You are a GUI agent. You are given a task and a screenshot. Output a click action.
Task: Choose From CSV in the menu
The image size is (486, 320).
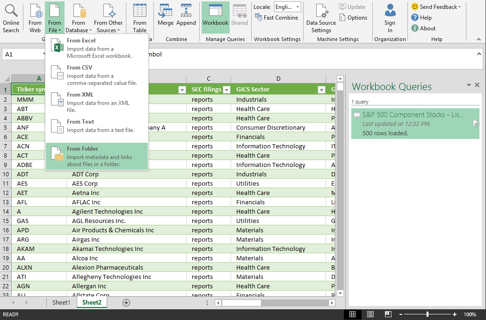click(x=97, y=75)
